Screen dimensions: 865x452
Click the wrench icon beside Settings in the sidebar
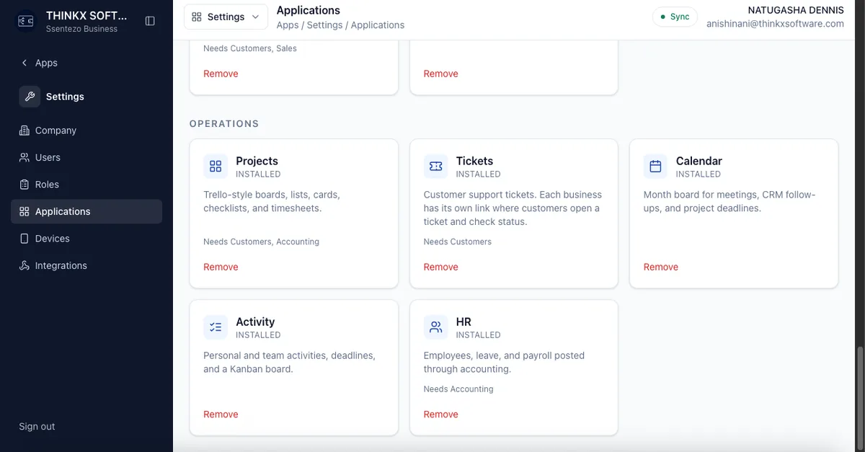click(30, 97)
